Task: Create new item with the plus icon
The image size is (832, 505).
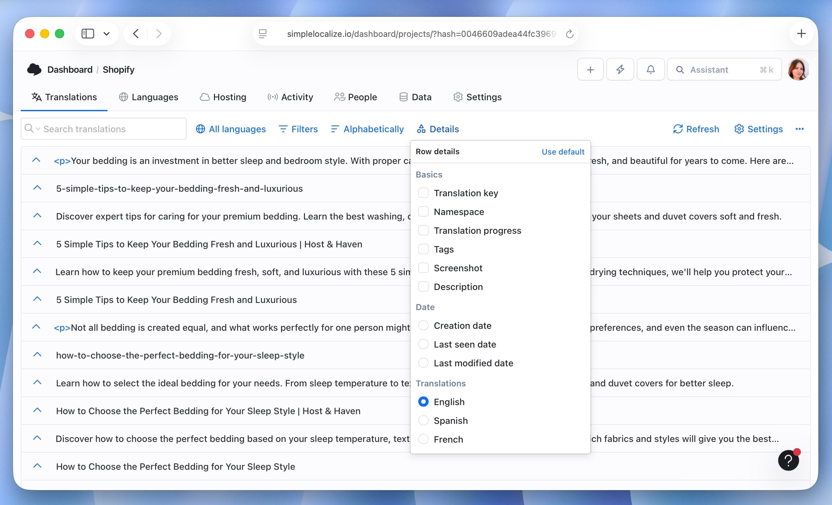Action: click(590, 70)
